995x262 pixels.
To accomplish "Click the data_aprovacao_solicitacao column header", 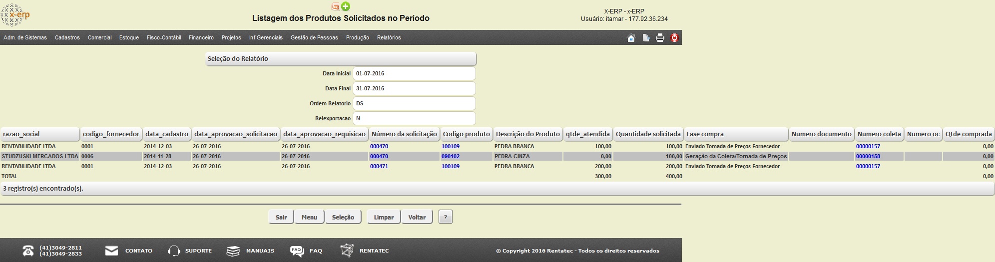I will tap(236, 134).
